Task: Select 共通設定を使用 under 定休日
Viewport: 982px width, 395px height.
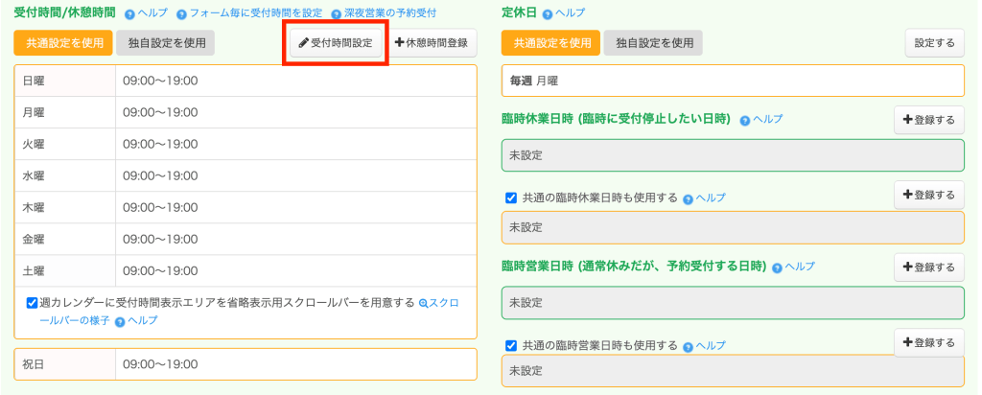Action: tap(551, 43)
